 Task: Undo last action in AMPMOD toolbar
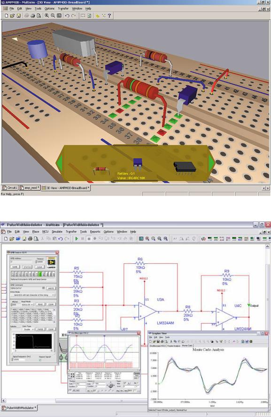click(x=67, y=16)
